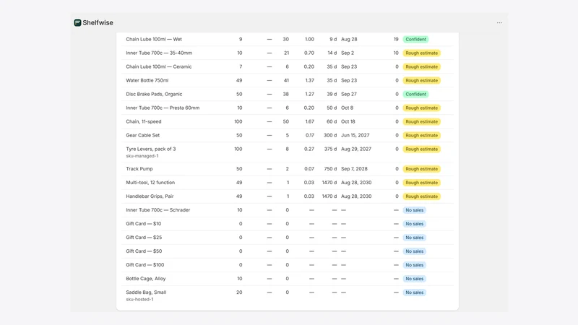Image resolution: width=578 pixels, height=325 pixels.
Task: Click Rough estimate badge for Inner Tube 35-40mm
Action: [x=422, y=53]
